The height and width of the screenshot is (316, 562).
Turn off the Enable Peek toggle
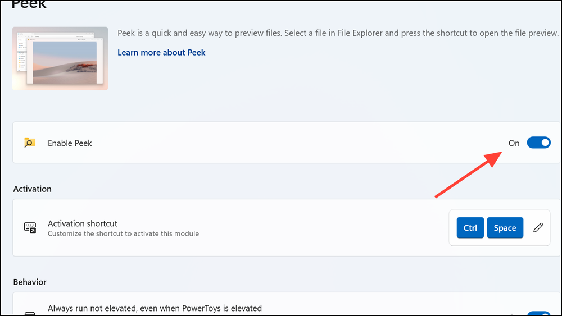pos(538,143)
